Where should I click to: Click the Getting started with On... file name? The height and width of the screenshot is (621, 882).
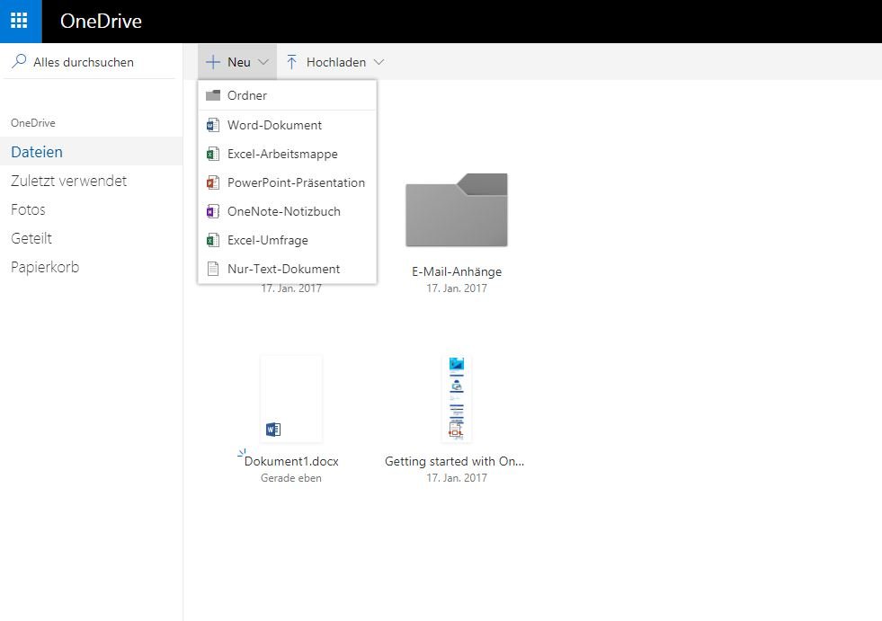pos(455,461)
